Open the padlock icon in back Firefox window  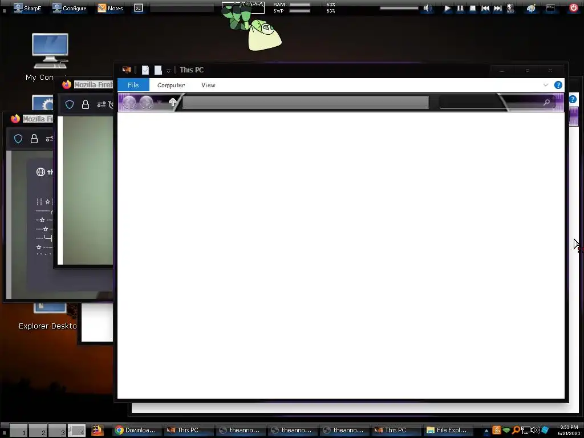[x=34, y=139]
